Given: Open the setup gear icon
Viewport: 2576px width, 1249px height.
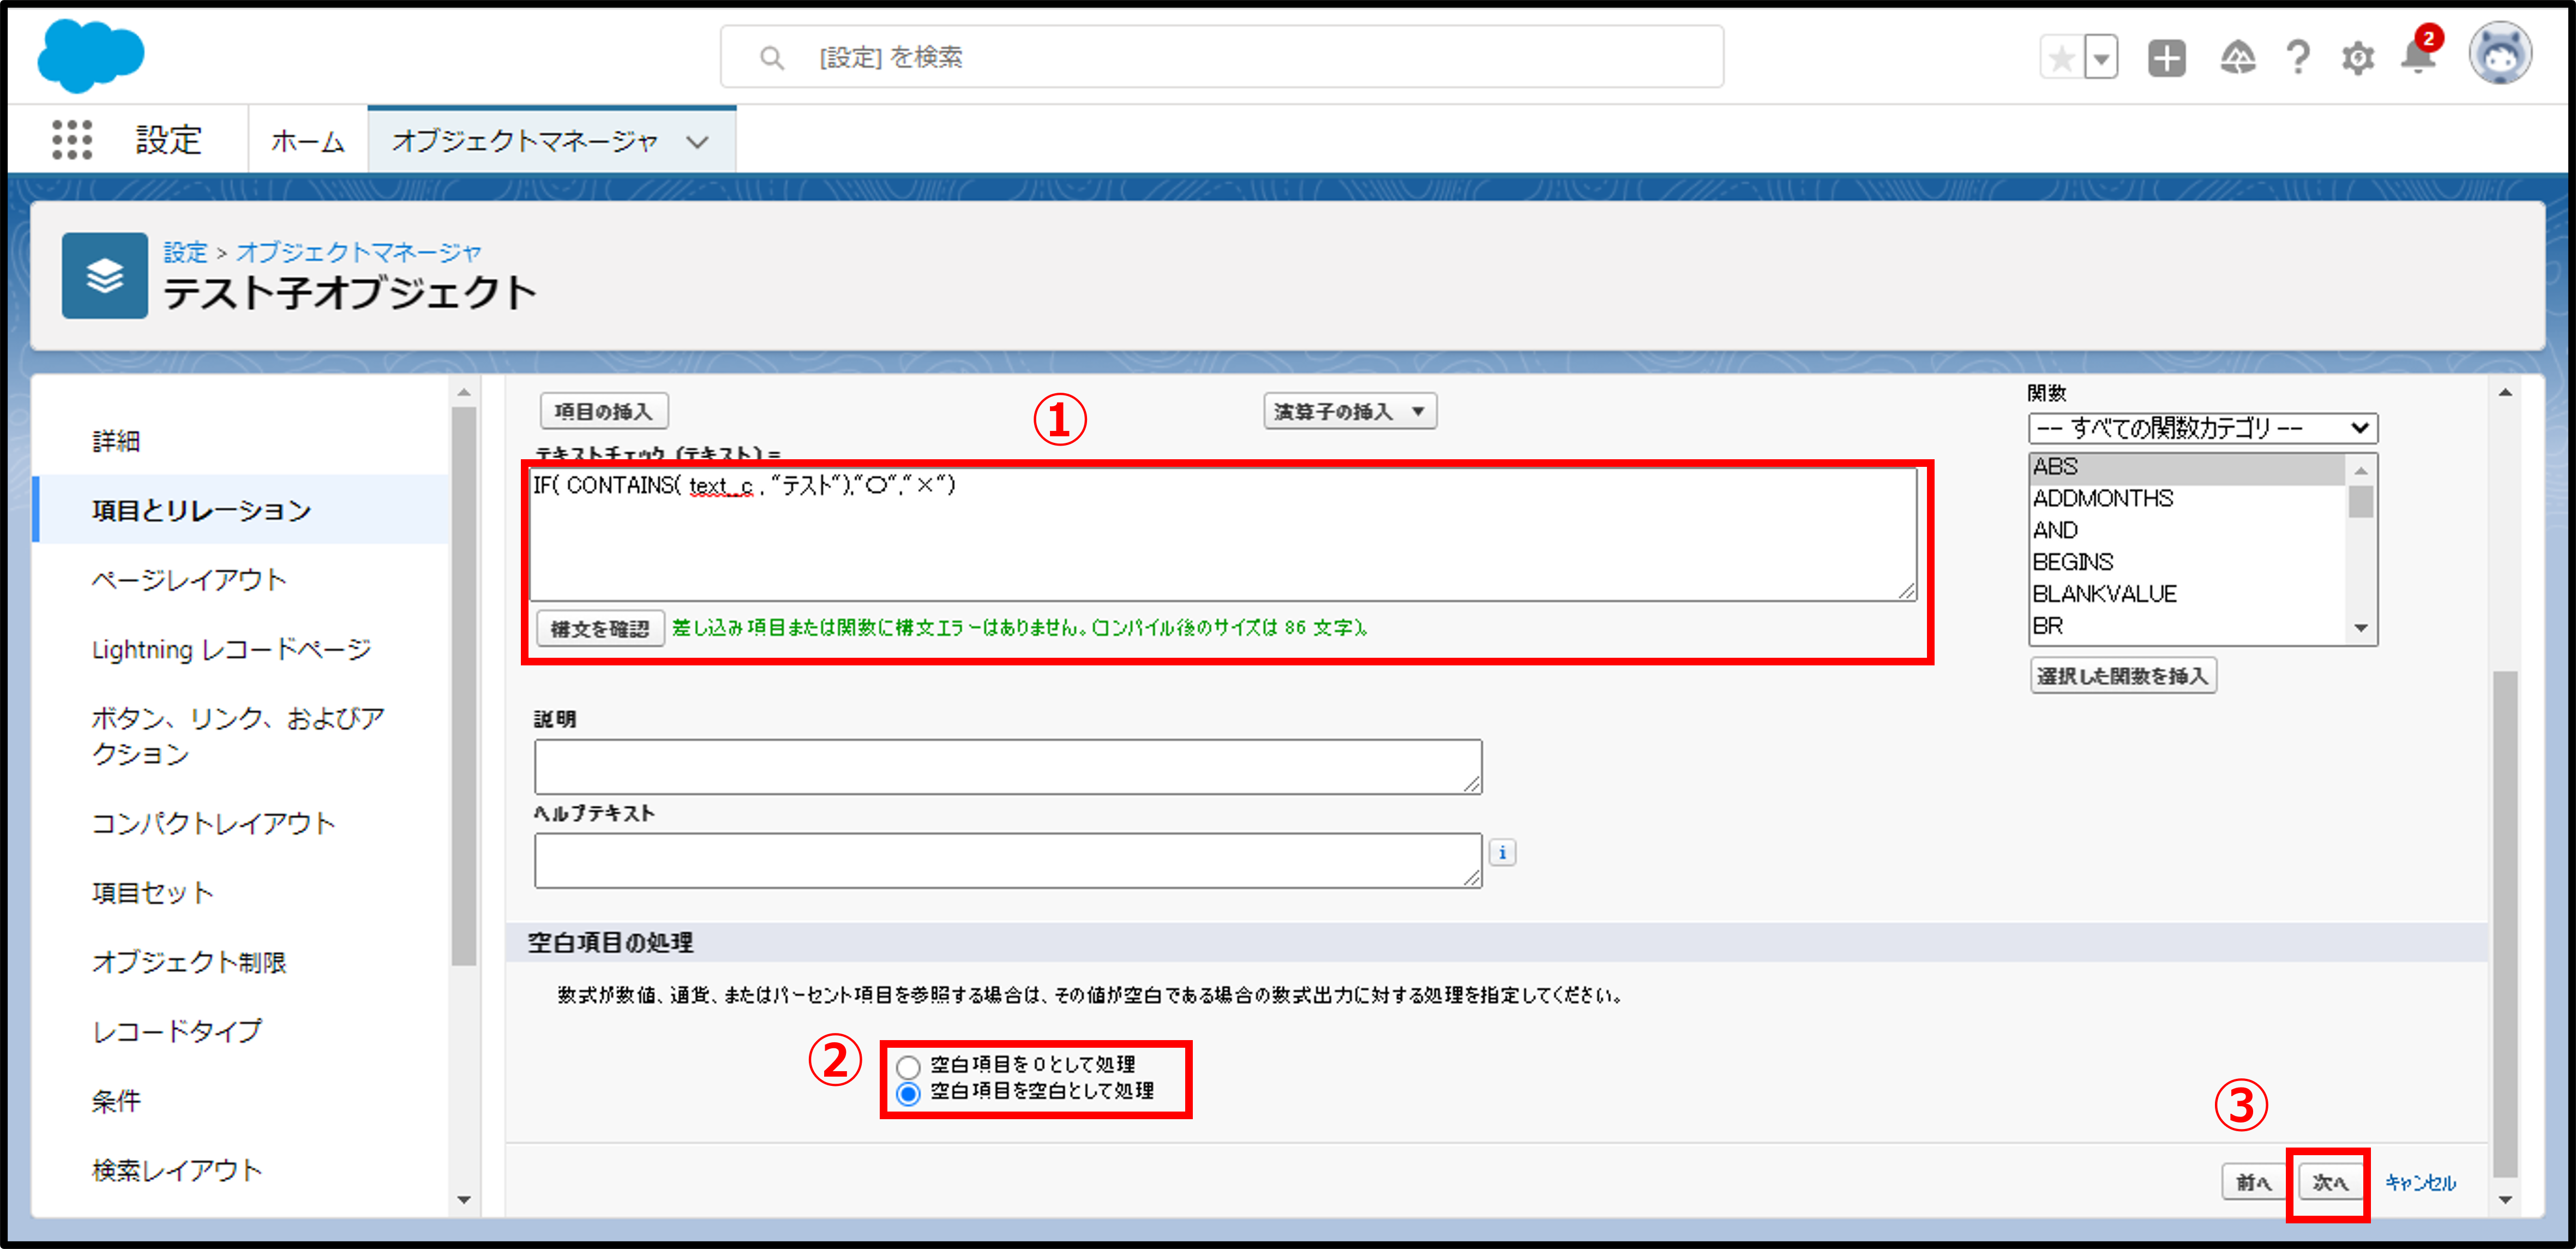Looking at the screenshot, I should (2357, 58).
